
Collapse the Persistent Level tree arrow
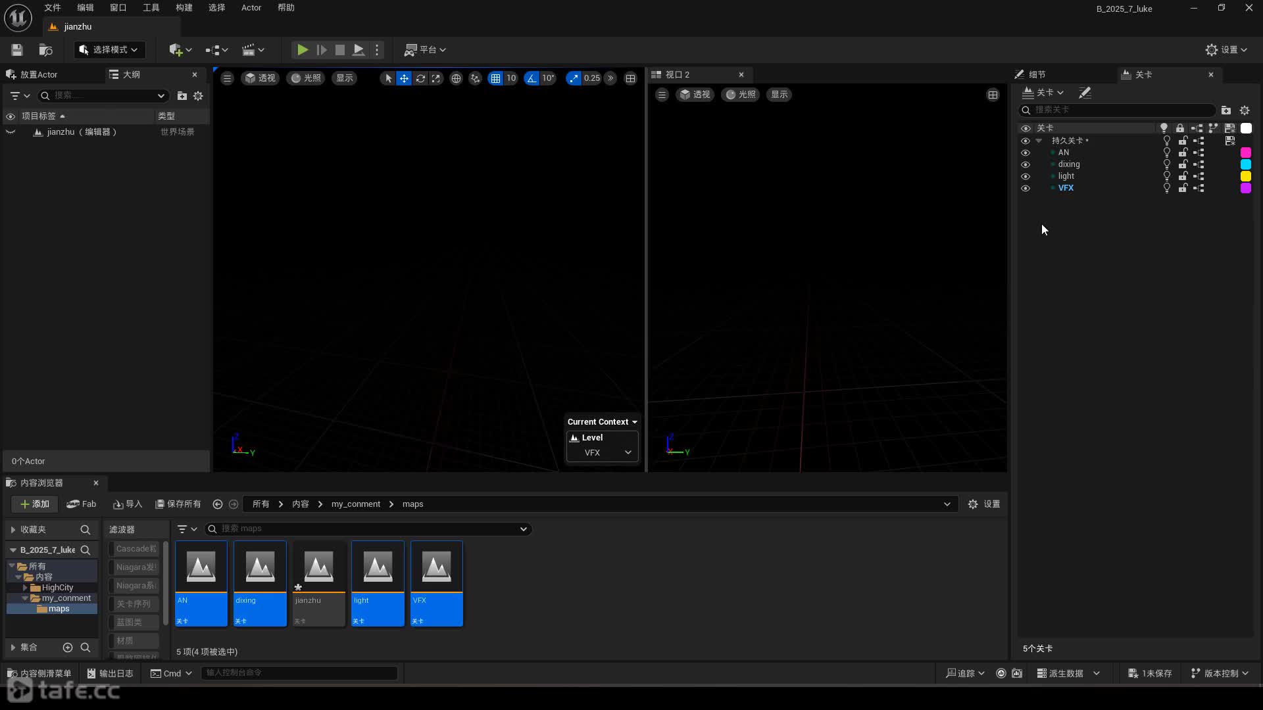click(1039, 141)
